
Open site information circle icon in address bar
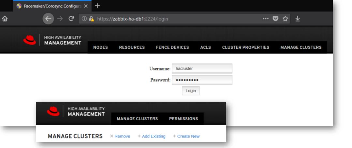click(84, 19)
